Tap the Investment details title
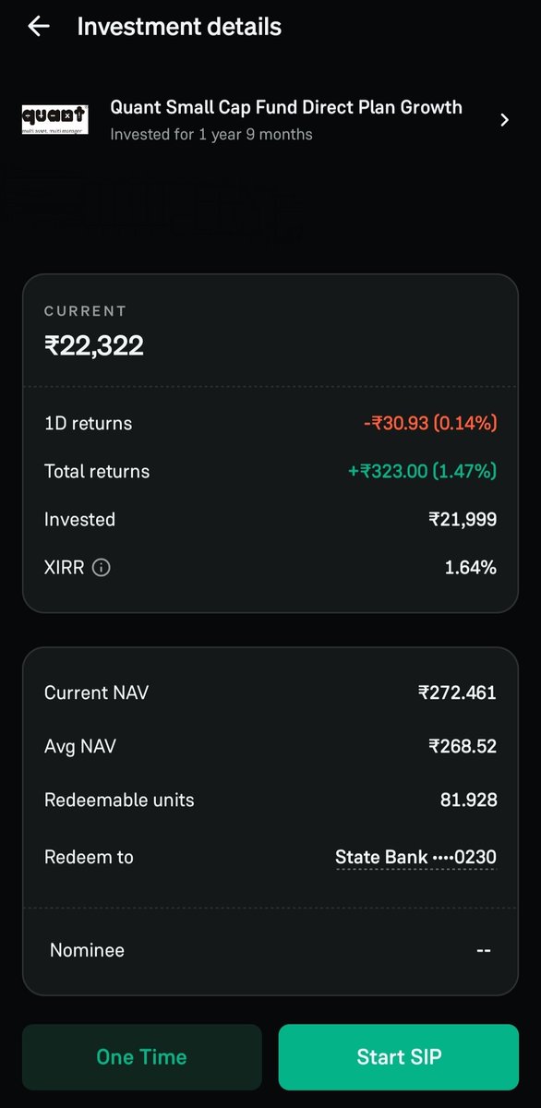Image resolution: width=541 pixels, height=1108 pixels. [x=179, y=27]
